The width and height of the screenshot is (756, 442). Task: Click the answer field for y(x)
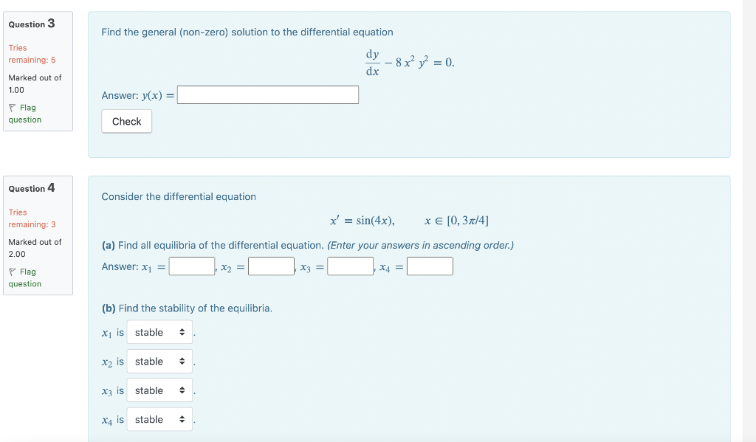point(267,94)
